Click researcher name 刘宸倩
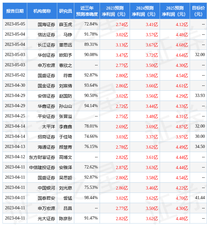207x226 pixels. [66, 86]
